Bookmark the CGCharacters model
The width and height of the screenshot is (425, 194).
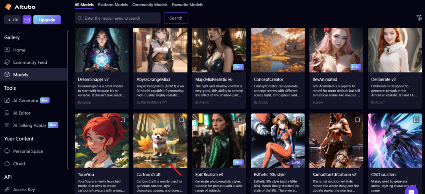[x=416, y=120]
